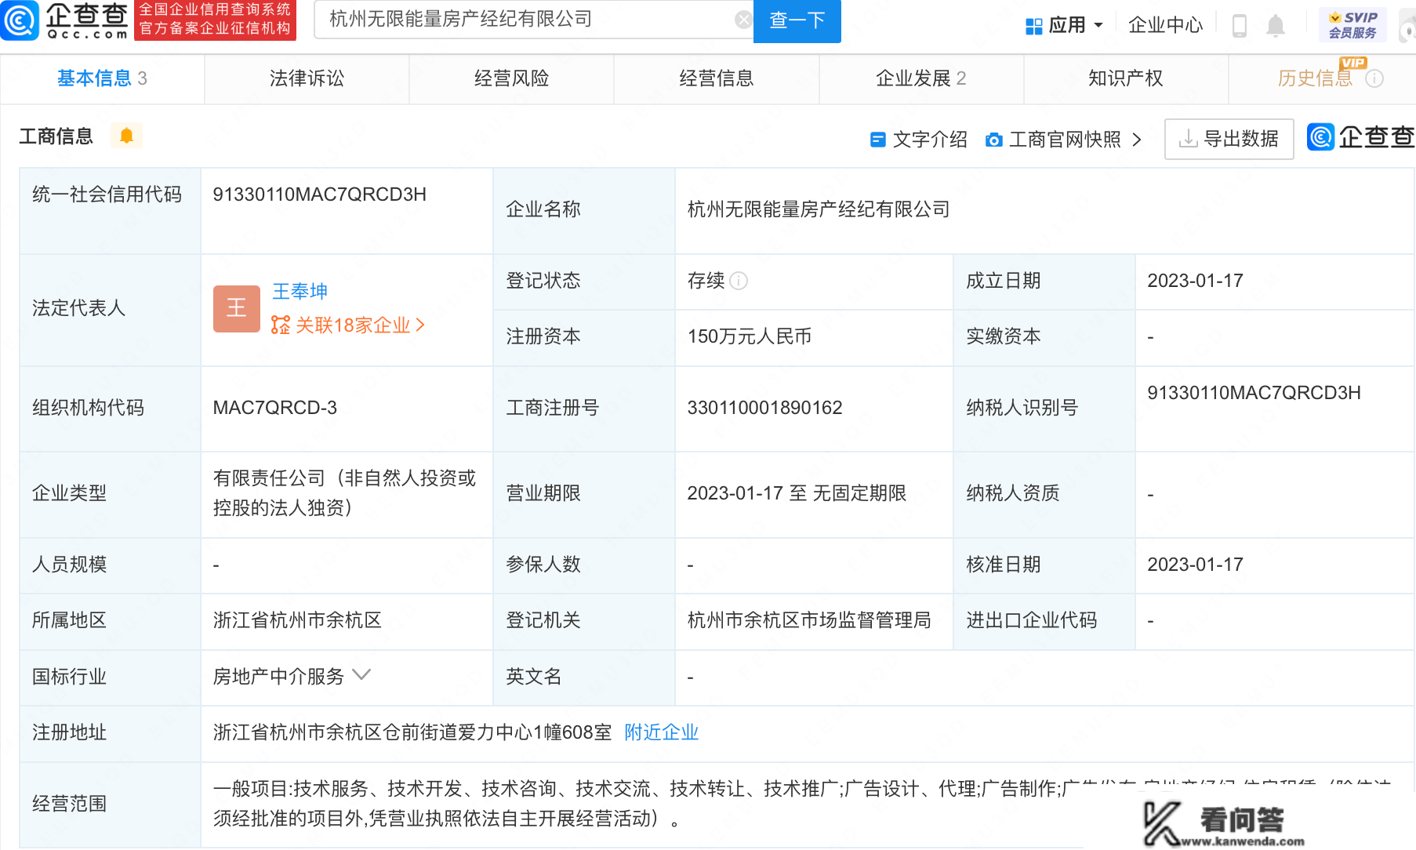Click the download icon in 导出数据

(1188, 139)
